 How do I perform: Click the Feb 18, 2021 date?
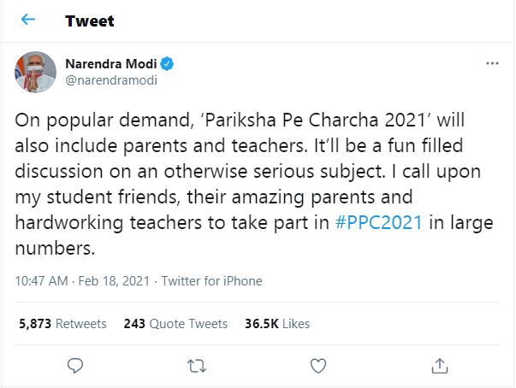tap(112, 280)
